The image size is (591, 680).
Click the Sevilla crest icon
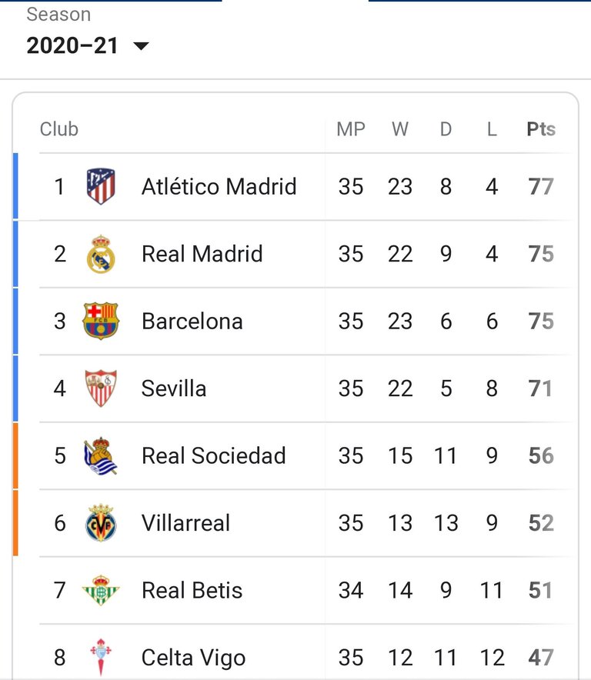pos(101,388)
